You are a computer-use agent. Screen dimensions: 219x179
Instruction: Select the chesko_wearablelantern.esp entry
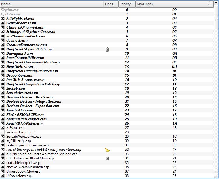click(x=28, y=167)
